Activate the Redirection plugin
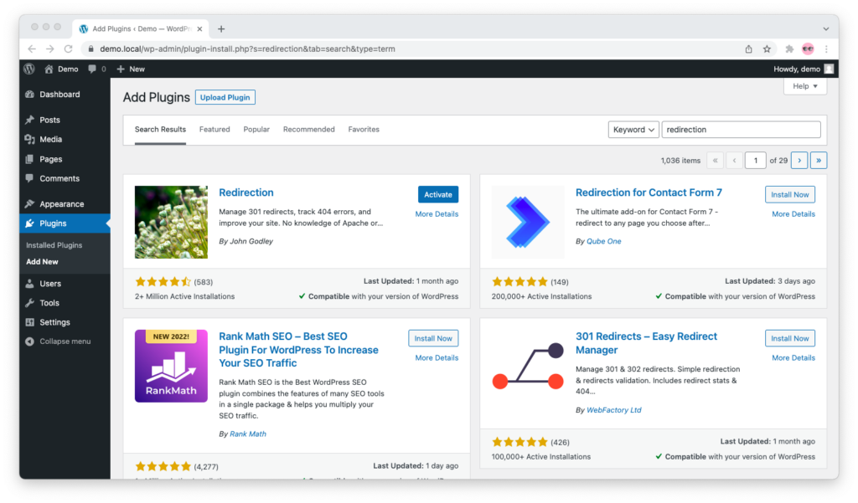858x503 pixels. pos(438,195)
